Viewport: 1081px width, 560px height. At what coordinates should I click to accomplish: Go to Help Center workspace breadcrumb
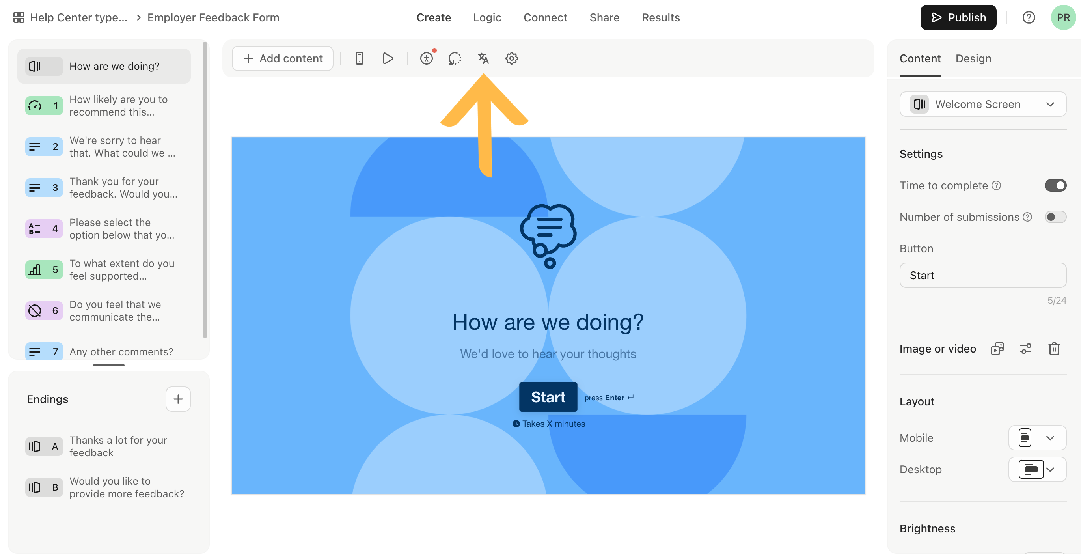coord(78,18)
